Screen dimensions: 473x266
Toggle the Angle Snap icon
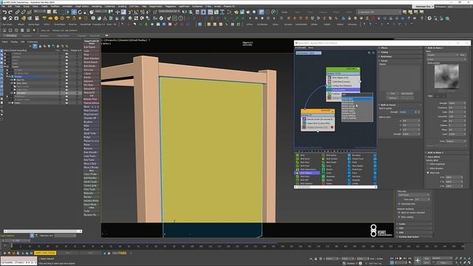pos(136,12)
